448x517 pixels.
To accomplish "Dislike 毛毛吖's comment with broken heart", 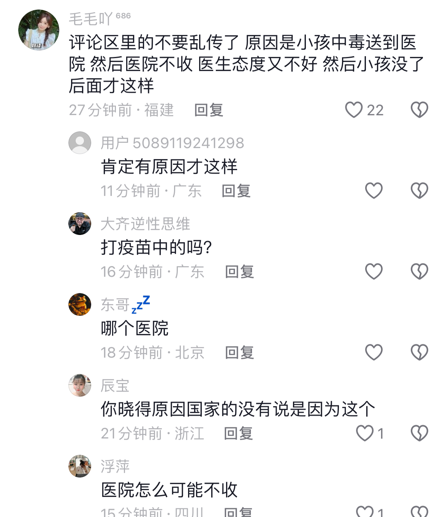I will (419, 110).
